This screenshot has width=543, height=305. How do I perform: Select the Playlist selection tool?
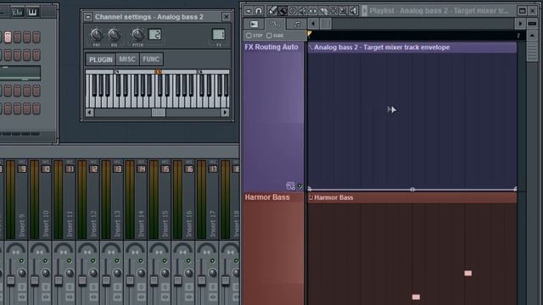333,11
